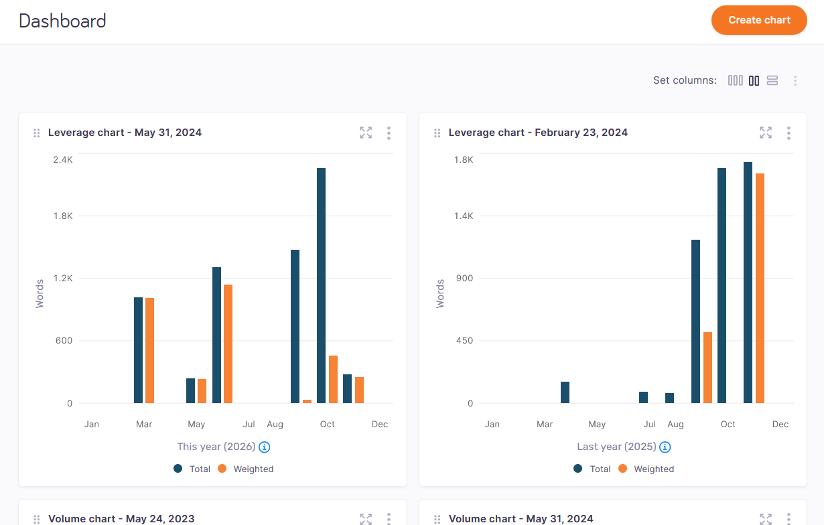Click 'Set columns:' label
824x525 pixels.
coord(685,80)
